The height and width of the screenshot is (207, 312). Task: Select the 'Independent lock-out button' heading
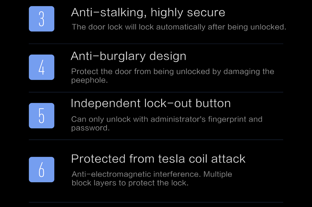tap(151, 103)
